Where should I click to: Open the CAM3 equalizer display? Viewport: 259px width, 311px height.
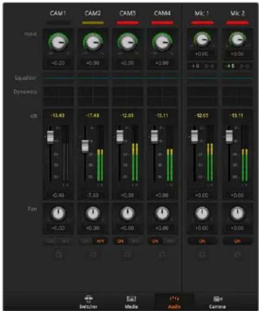tap(127, 78)
